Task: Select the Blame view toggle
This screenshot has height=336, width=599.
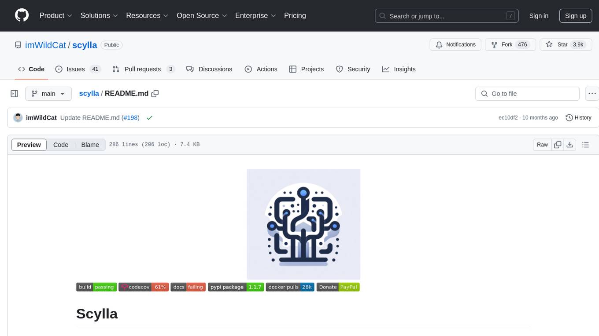Action: coord(90,145)
